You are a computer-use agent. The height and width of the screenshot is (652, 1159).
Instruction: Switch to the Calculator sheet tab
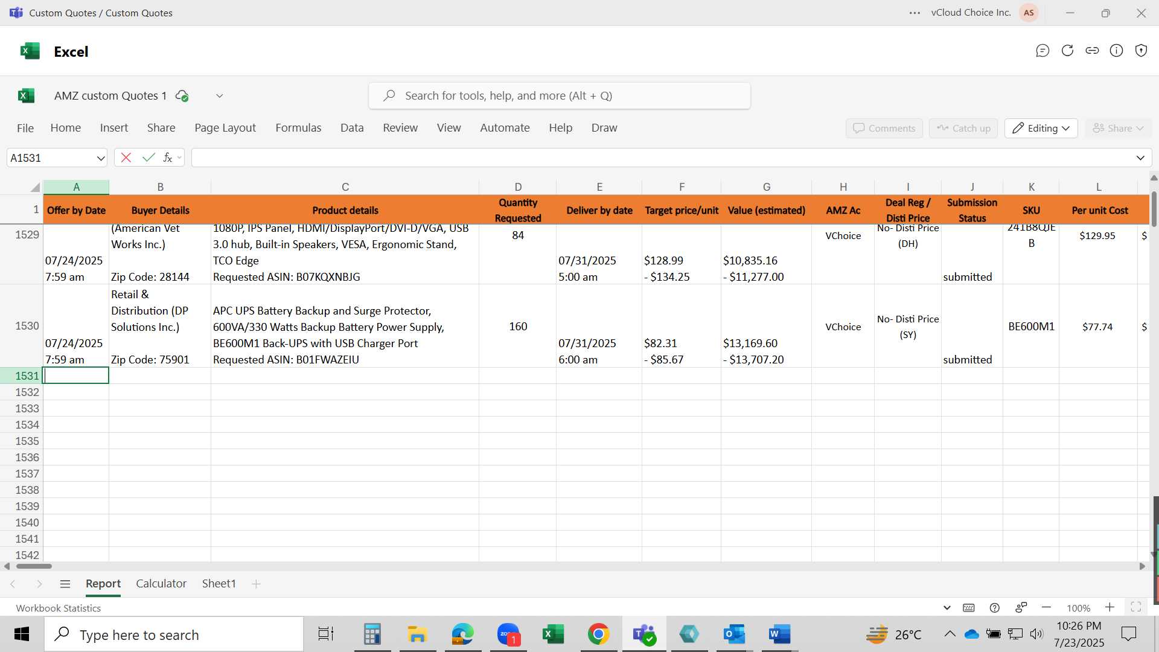tap(161, 584)
